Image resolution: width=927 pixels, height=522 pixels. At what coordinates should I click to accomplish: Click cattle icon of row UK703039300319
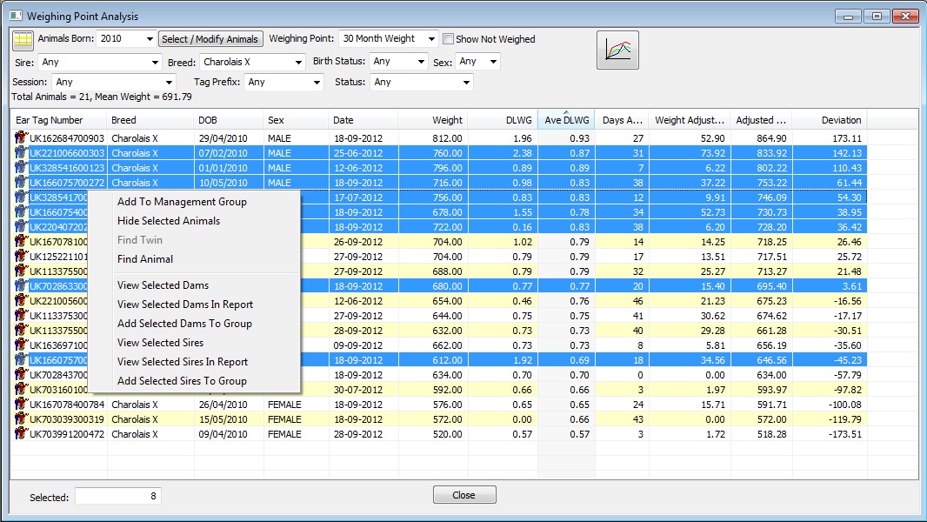click(21, 418)
